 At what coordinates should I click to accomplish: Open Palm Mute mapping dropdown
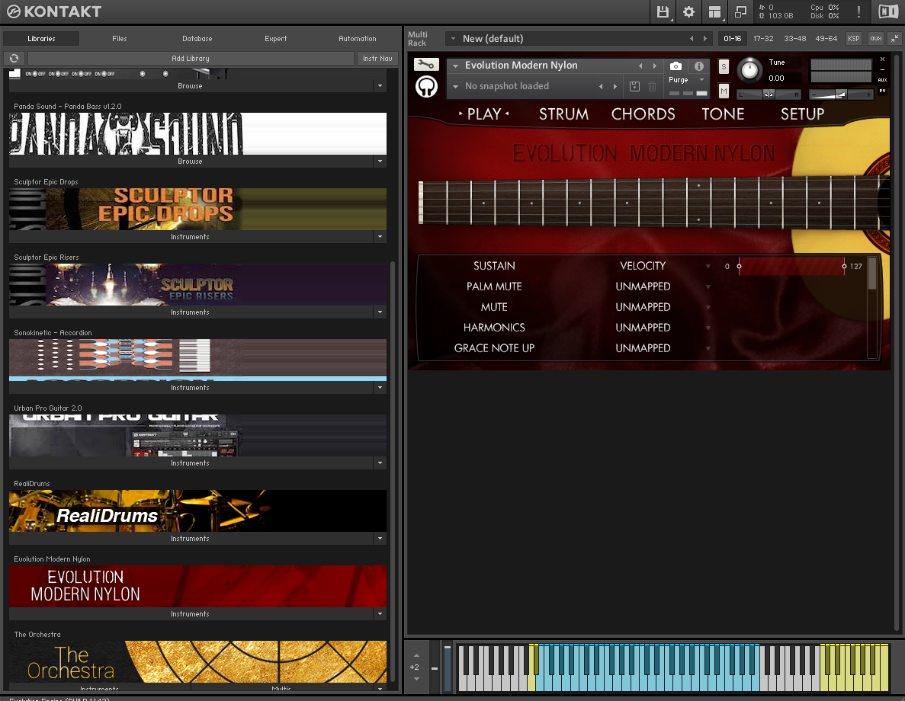pos(708,286)
